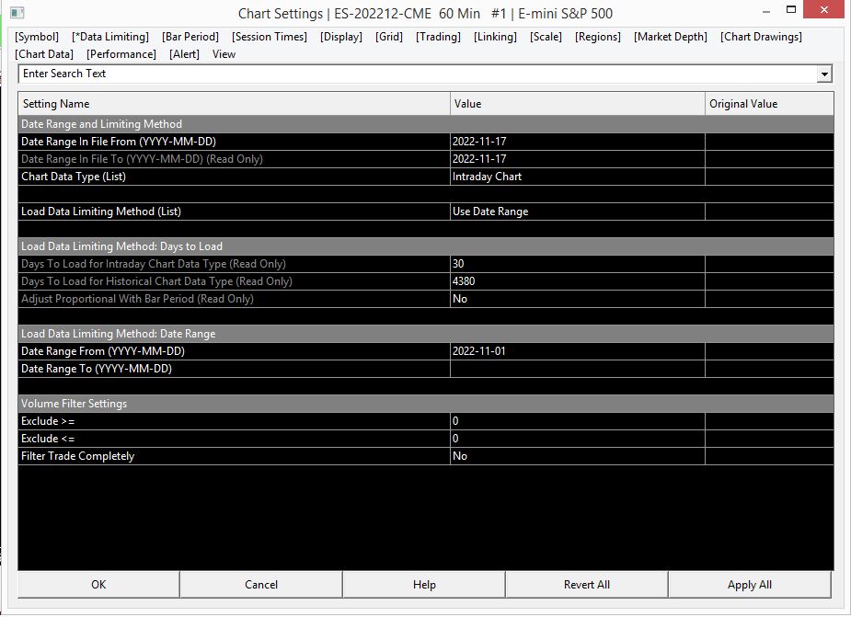
Task: Click the Chart Settings window icon
Action: pos(17,12)
